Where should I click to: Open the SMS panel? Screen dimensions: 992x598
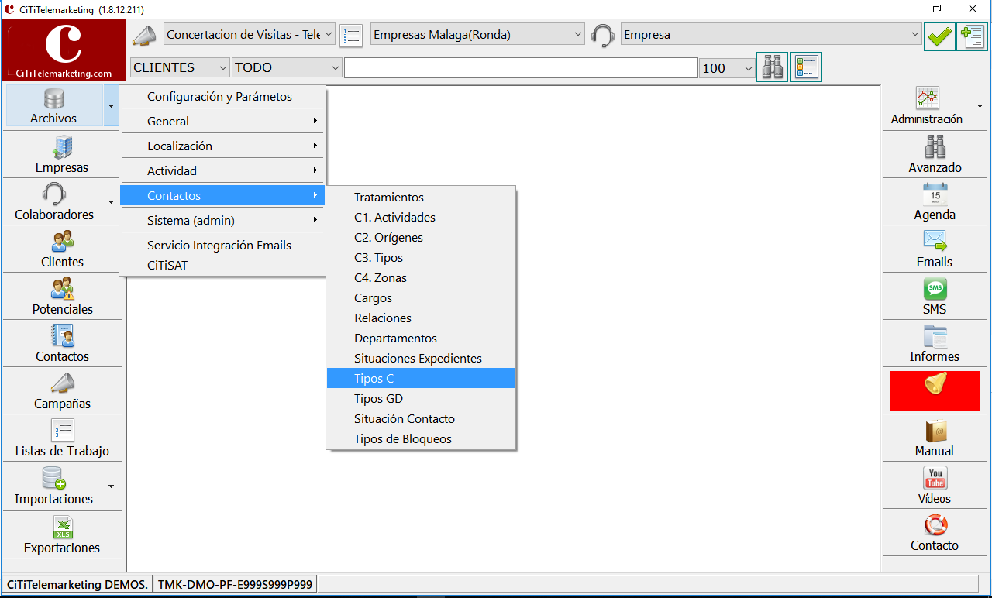click(935, 296)
